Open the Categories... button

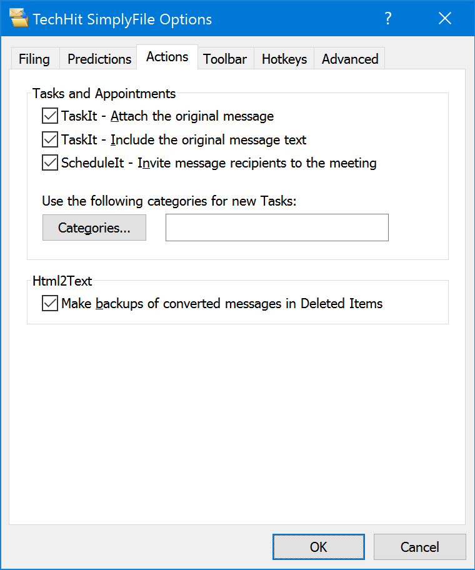(x=94, y=227)
